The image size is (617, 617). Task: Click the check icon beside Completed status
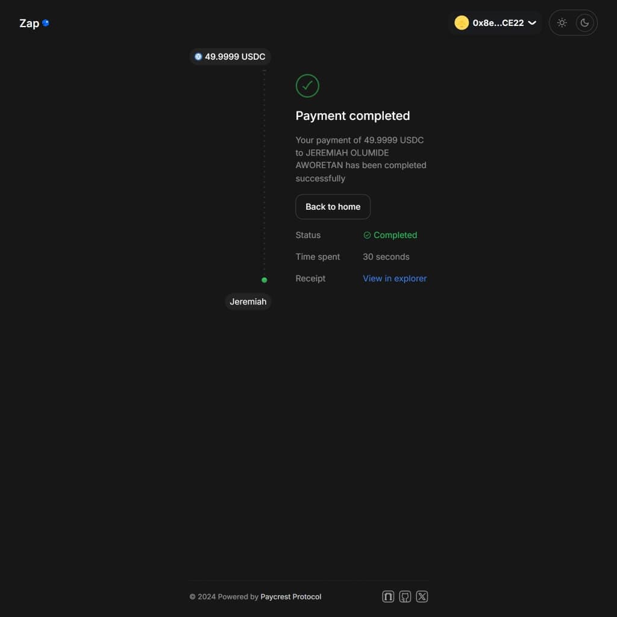[x=367, y=235]
